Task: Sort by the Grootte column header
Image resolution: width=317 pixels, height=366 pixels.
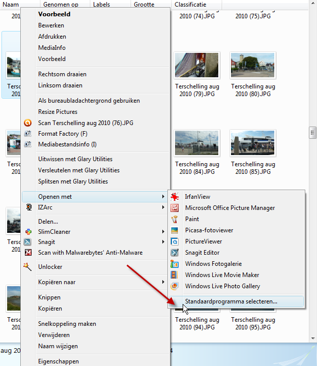Action: (144, 5)
